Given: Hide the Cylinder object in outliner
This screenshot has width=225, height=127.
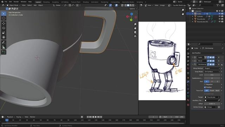Looking at the screenshot, I should (219, 16).
